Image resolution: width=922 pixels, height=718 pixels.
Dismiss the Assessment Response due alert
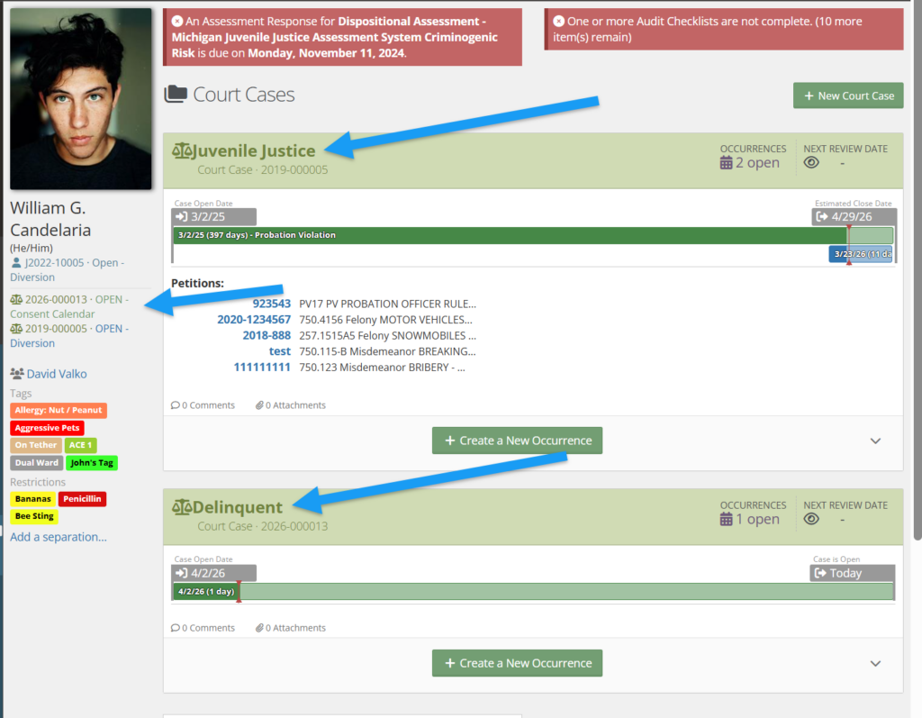pos(177,20)
